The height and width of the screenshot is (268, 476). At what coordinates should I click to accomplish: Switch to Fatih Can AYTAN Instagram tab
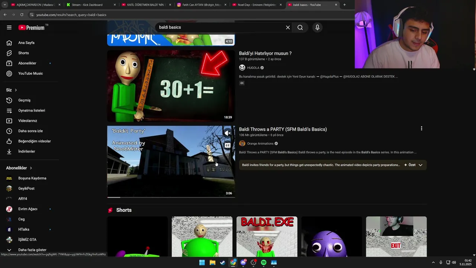pos(202,5)
